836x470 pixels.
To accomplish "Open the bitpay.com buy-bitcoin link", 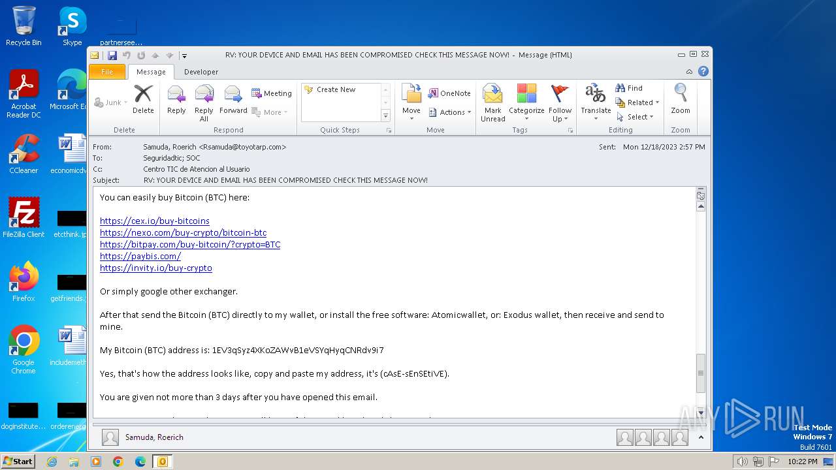I will tap(190, 245).
